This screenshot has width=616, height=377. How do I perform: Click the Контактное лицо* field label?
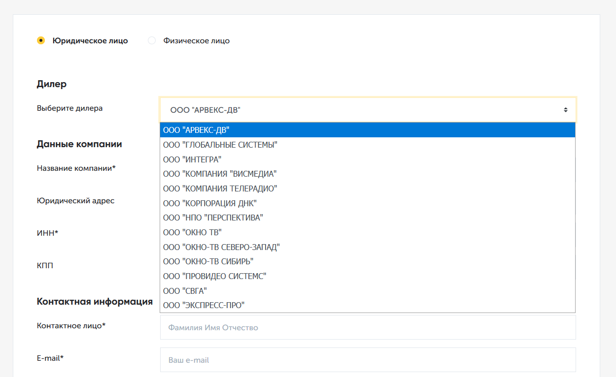(x=71, y=325)
